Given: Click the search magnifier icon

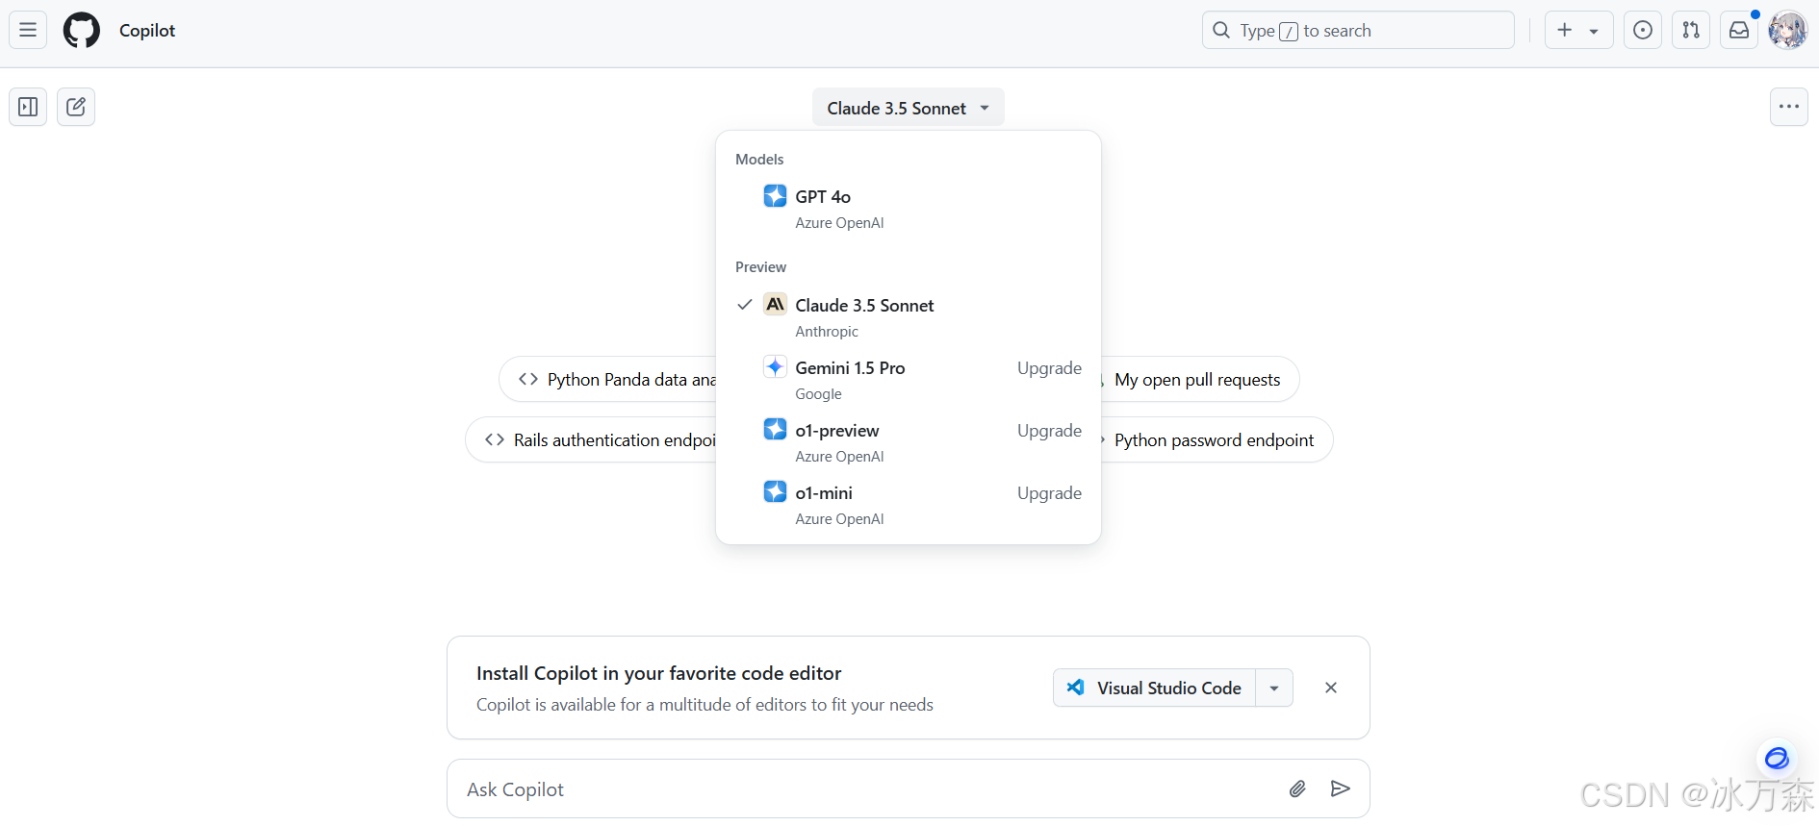Looking at the screenshot, I should (x=1221, y=30).
